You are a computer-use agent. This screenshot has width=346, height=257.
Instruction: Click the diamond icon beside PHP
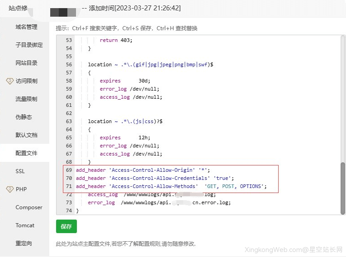click(9, 189)
